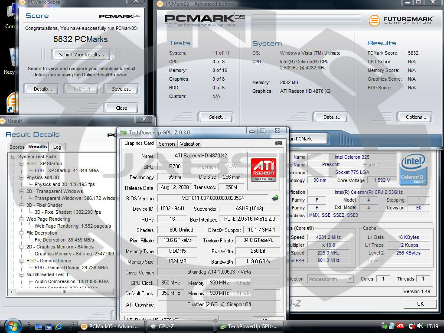This screenshot has width=444, height=333.
Task: Open the Validation tab in GPU-Z
Action: tap(190, 144)
